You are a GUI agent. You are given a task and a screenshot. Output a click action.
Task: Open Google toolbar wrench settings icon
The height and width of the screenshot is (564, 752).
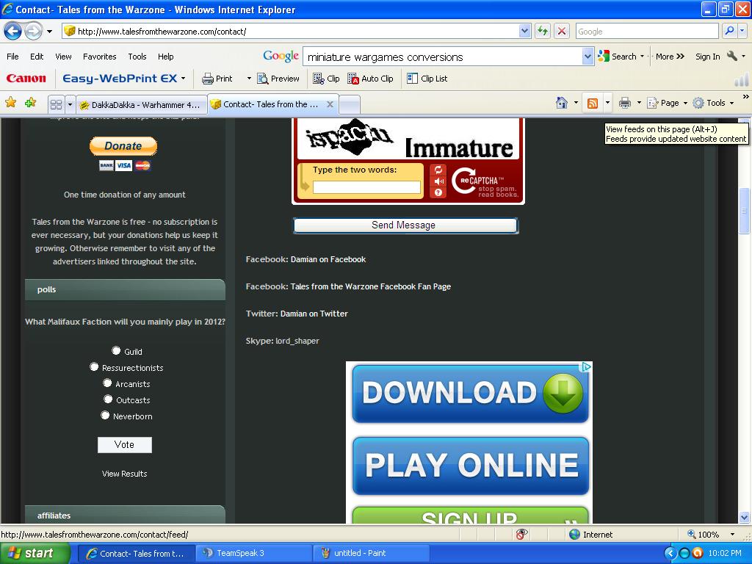(x=732, y=56)
